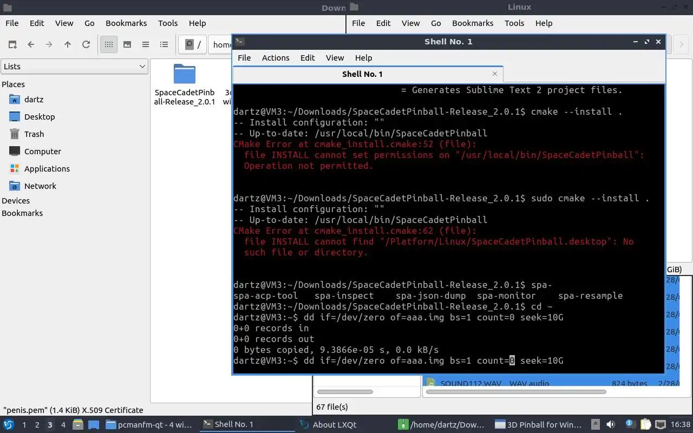Go back in the left file manager
Viewport: 693px width, 433px height.
[31, 44]
